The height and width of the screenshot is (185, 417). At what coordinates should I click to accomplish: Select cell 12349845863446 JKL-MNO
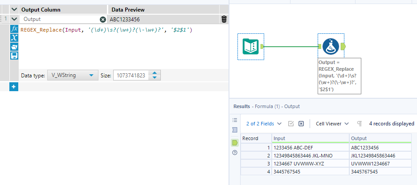point(311,156)
